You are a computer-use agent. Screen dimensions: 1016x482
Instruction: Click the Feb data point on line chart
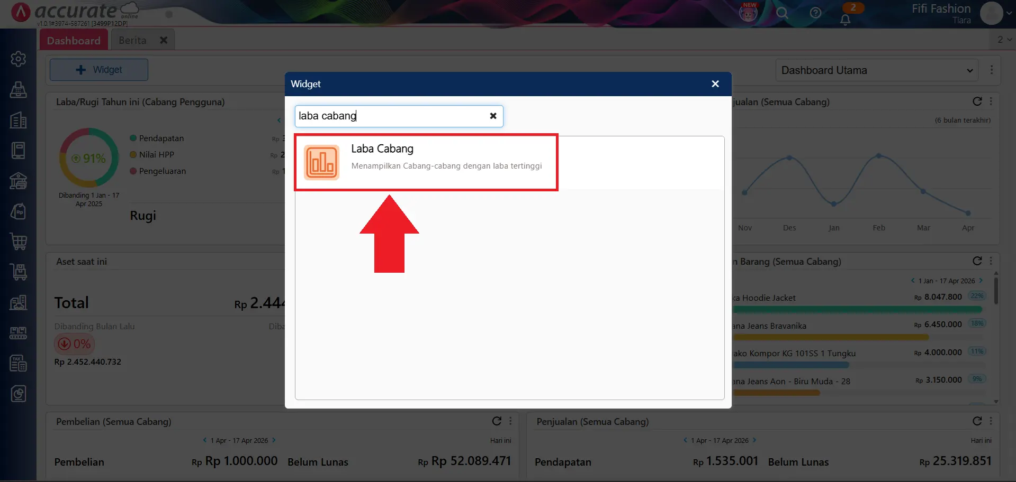point(879,156)
